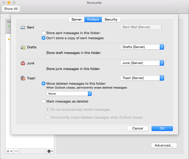Switch to the Folders tab
Screen dimensions: 189x159
(93, 20)
